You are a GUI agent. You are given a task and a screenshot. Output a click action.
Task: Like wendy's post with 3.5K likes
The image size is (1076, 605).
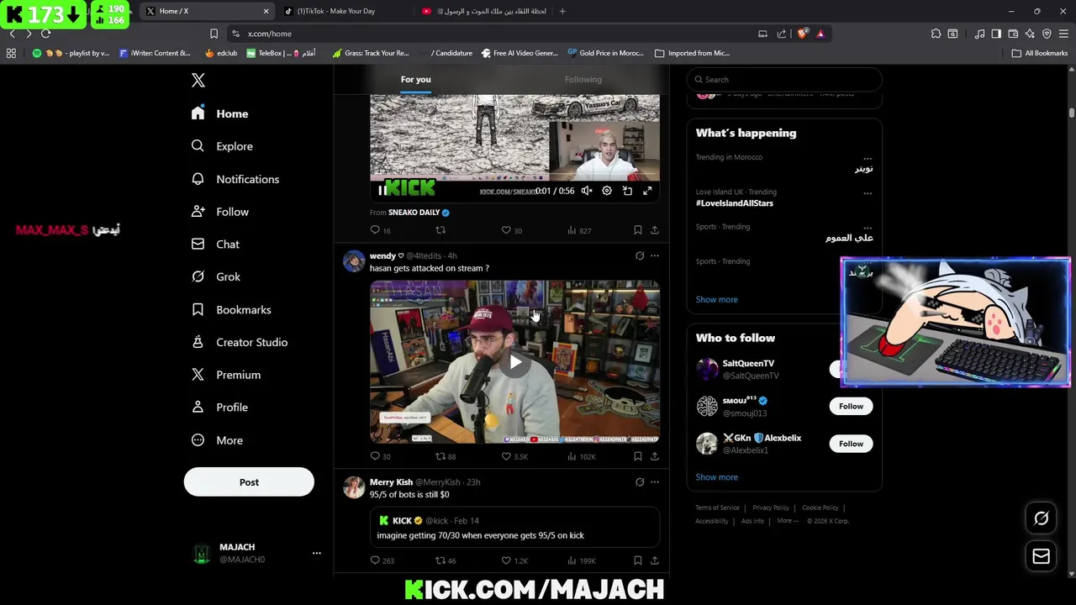tap(514, 456)
